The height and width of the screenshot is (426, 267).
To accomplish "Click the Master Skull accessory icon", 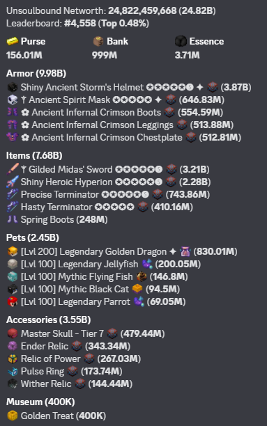I will click(13, 333).
